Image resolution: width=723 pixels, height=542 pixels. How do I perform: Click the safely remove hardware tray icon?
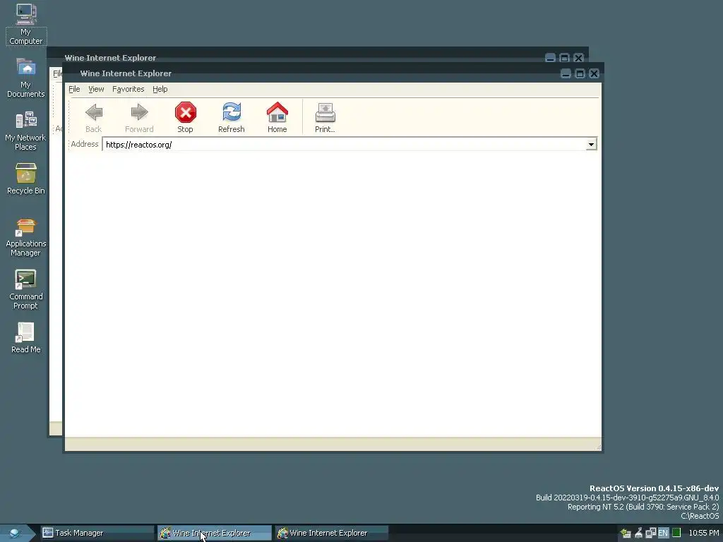coord(626,534)
